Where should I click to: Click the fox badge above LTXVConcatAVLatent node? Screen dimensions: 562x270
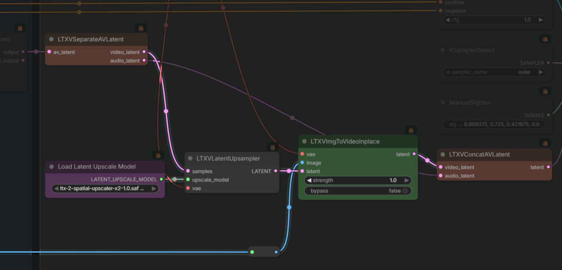[545, 144]
